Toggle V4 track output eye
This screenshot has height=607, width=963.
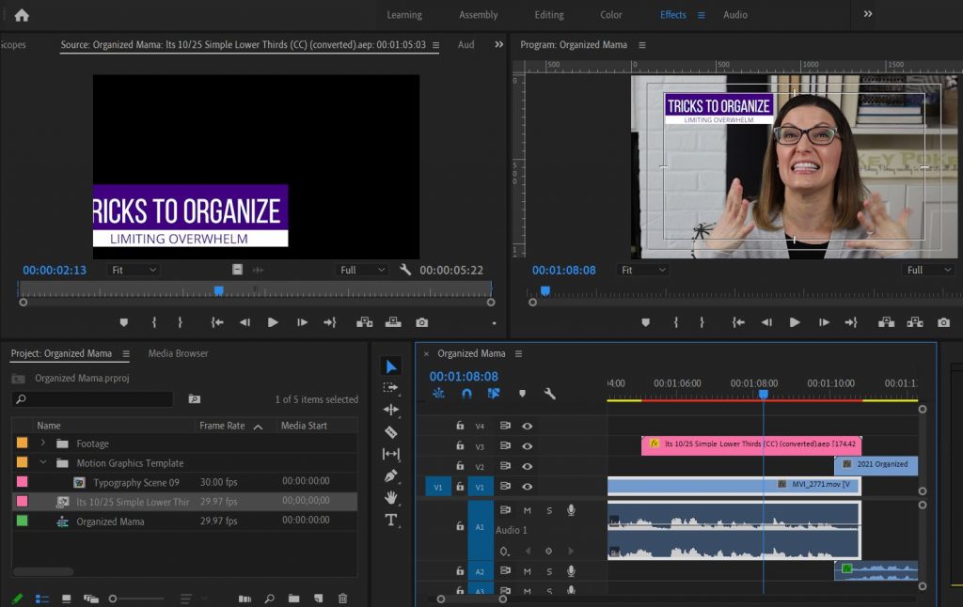click(x=527, y=426)
